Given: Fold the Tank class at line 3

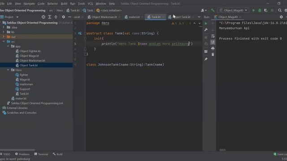Looking at the screenshot, I should click(85, 33).
